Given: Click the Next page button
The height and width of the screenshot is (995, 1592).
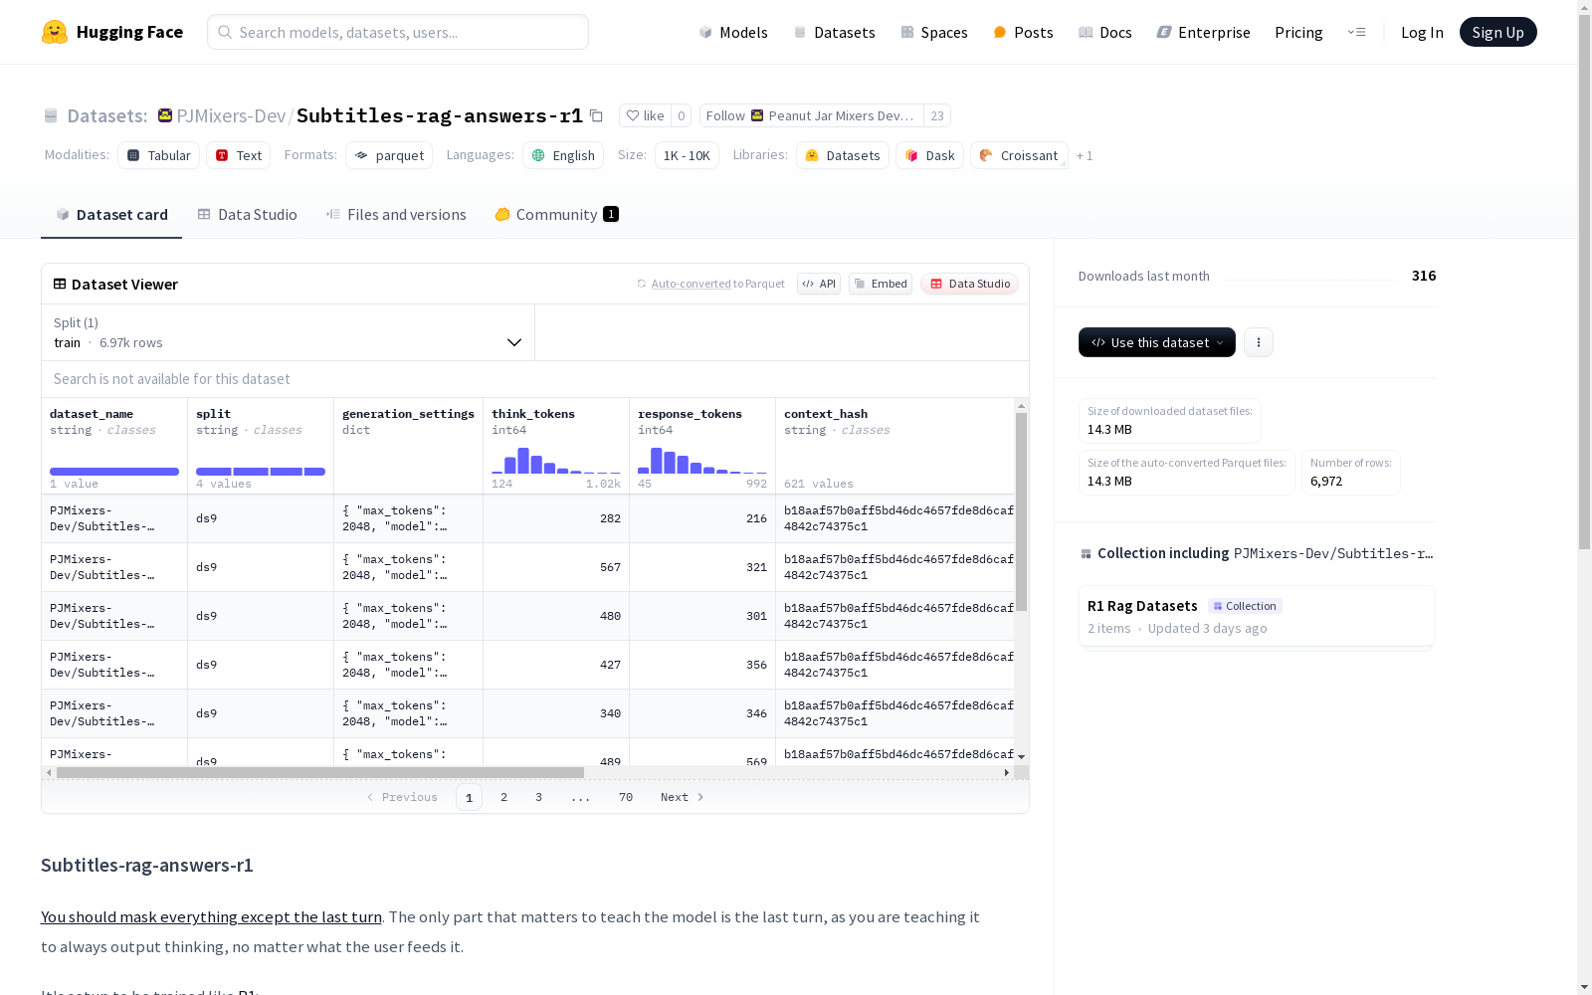Looking at the screenshot, I should (683, 797).
